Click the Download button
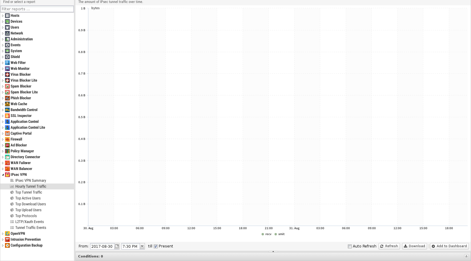Viewport: 471px width, 261px height. (414, 246)
